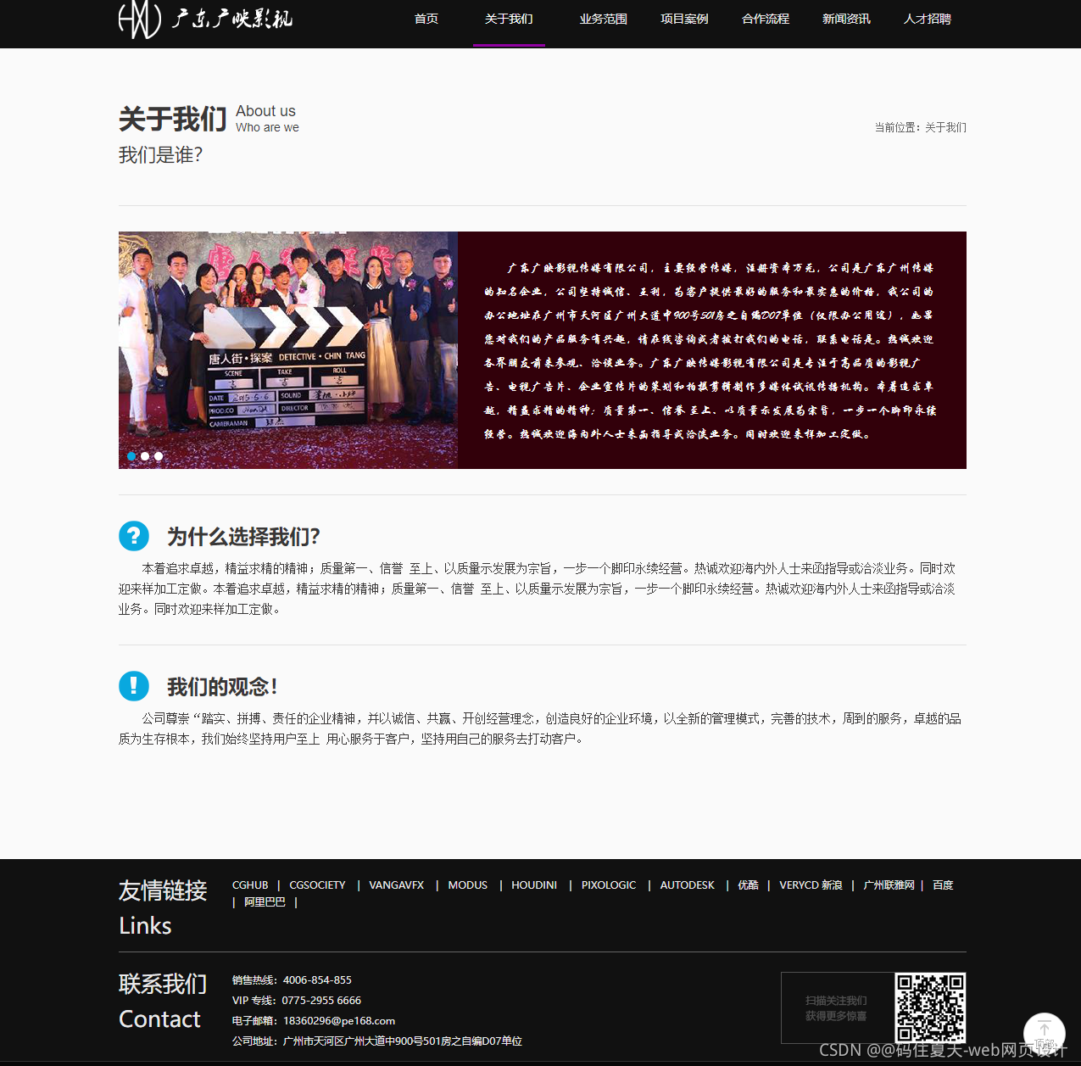Screen dimensions: 1081x1066
Task: Click the 我们的观念! heading
Action: (222, 687)
